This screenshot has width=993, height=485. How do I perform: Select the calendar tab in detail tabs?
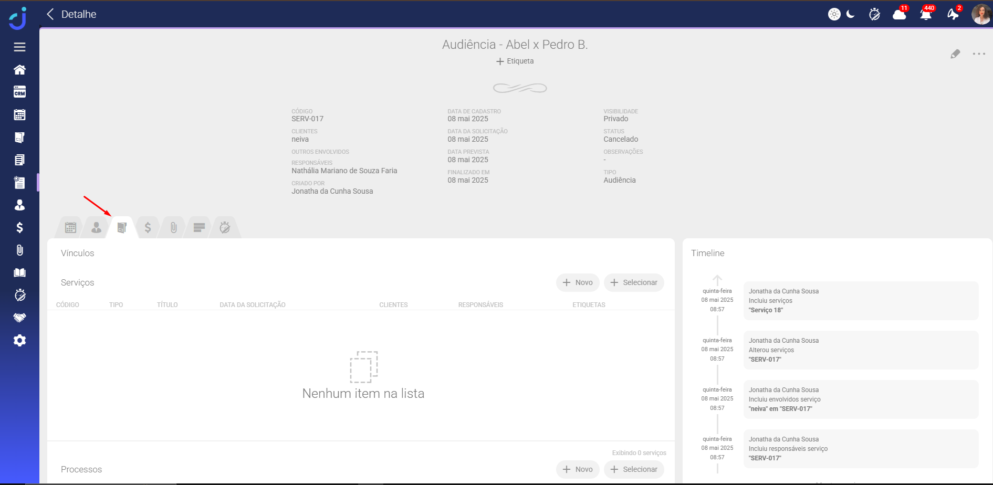point(70,227)
